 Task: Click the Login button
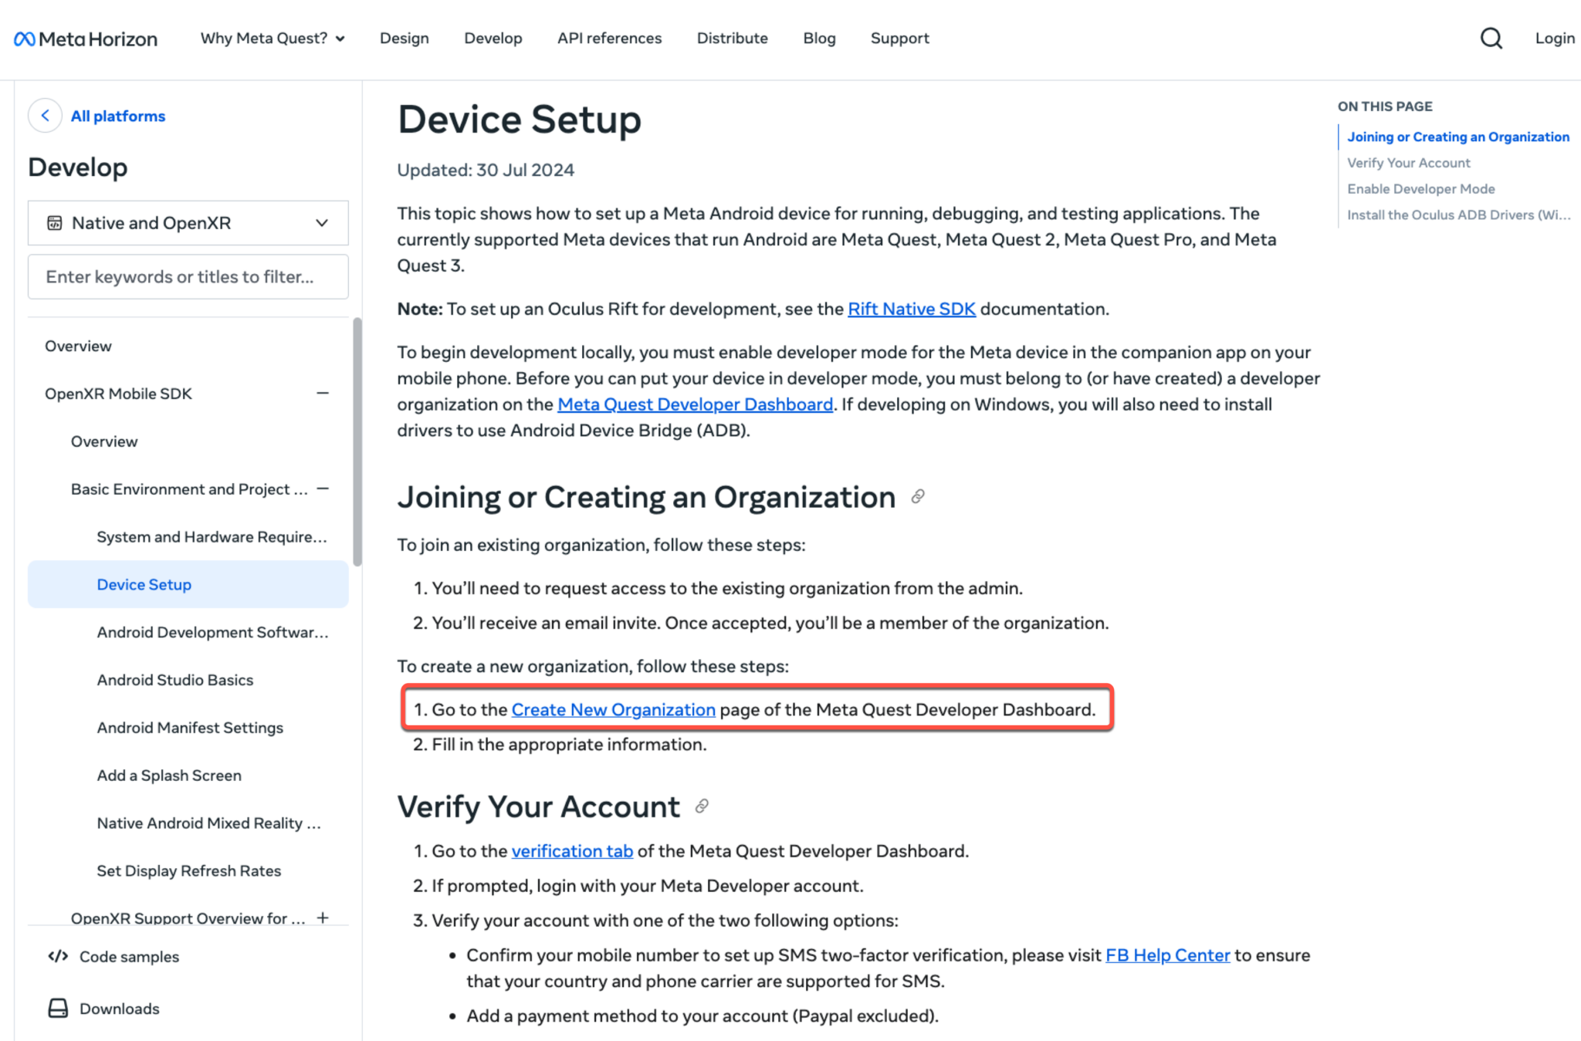[x=1554, y=38]
